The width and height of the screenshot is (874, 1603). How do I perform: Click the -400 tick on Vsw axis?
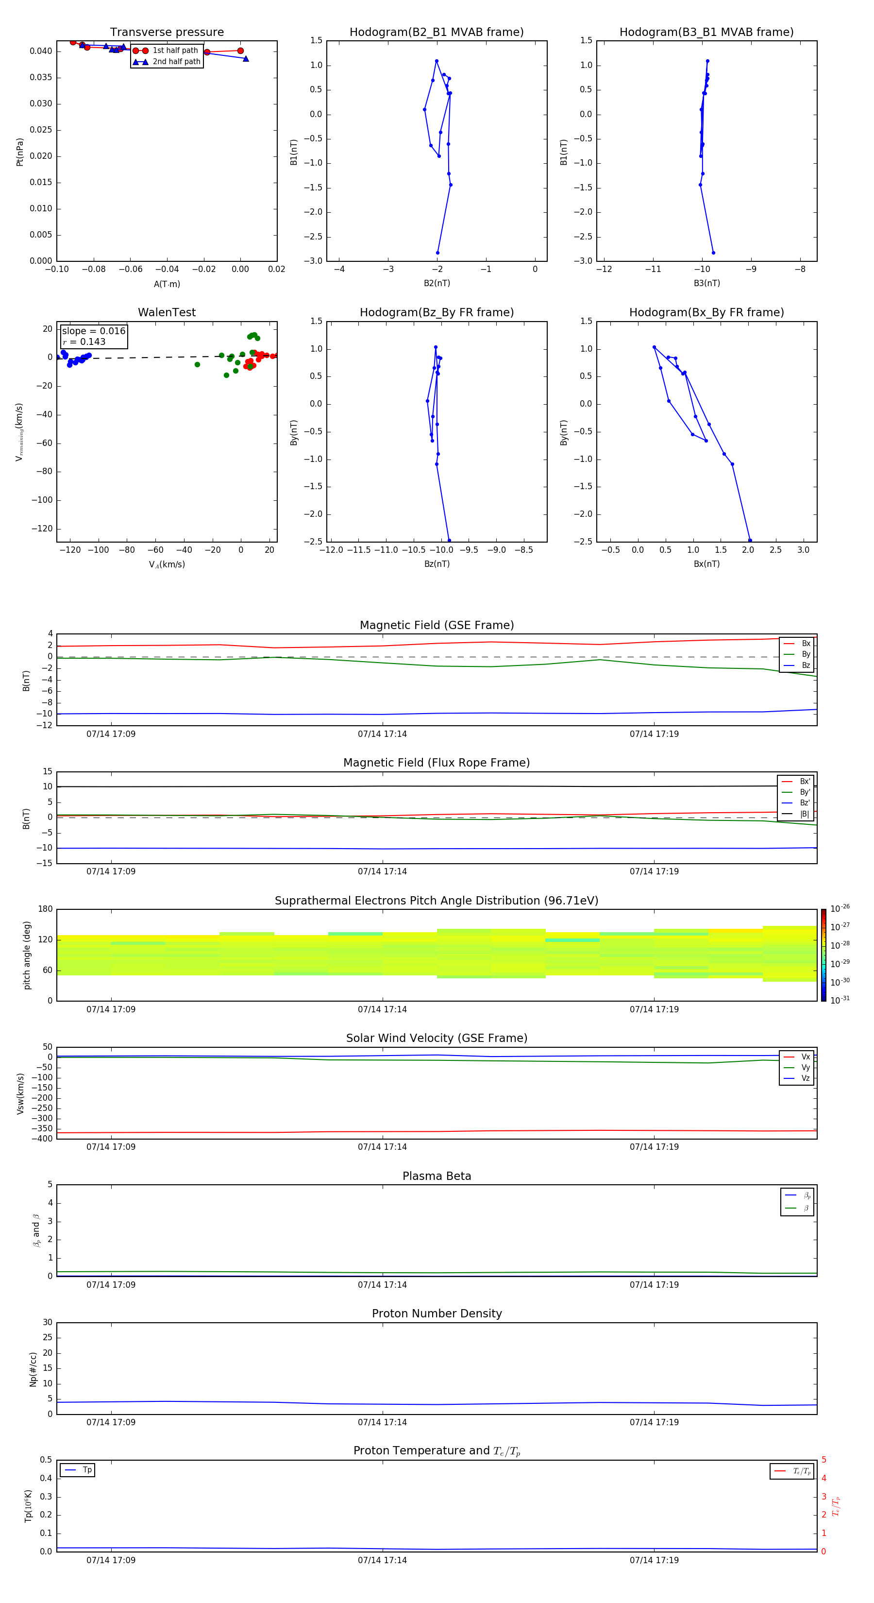point(41,1139)
